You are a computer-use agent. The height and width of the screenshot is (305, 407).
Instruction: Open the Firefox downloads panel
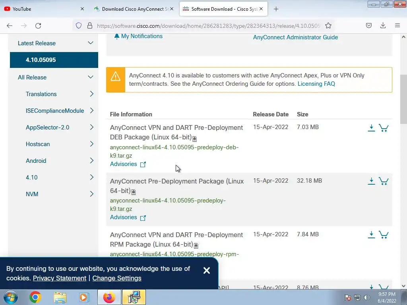(383, 25)
